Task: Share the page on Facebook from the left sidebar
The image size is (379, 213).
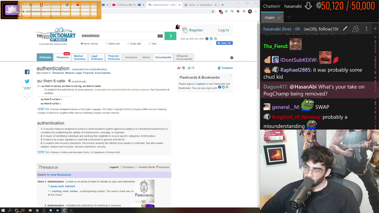Action: (x=27, y=72)
